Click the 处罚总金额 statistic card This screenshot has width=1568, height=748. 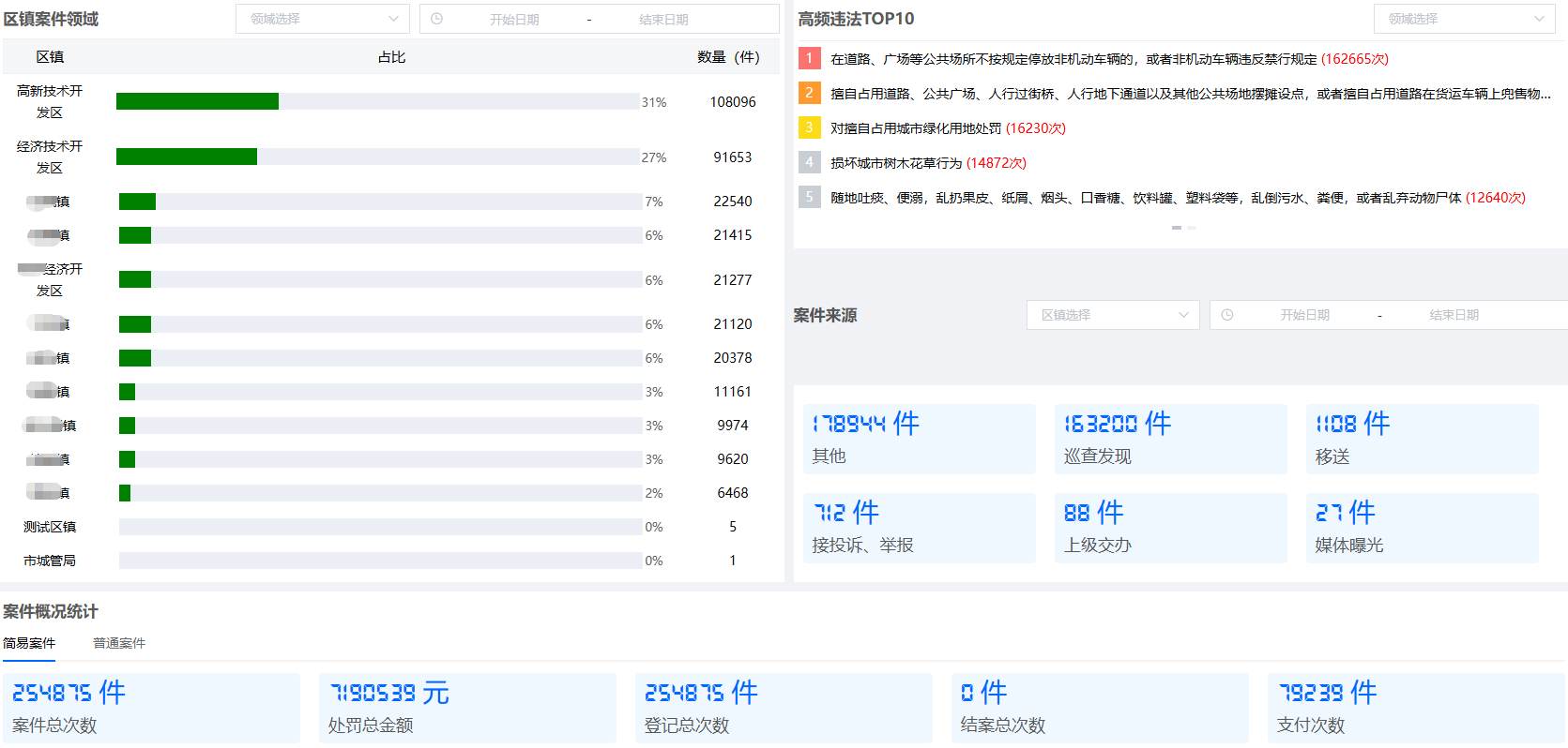tap(467, 708)
